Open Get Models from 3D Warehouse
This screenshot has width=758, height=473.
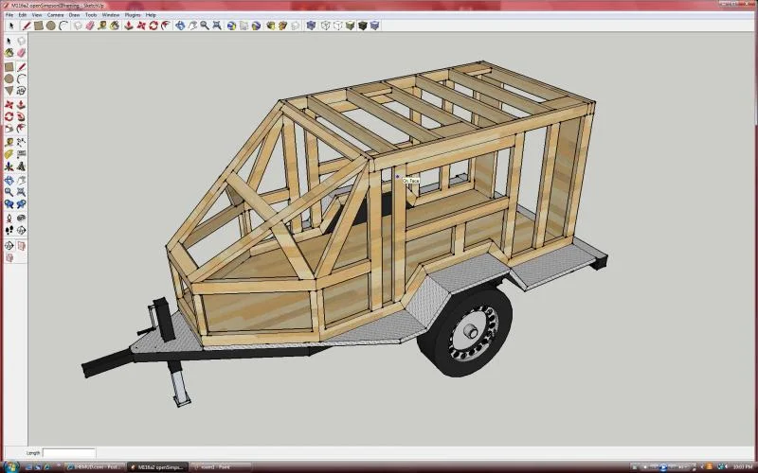(271, 26)
